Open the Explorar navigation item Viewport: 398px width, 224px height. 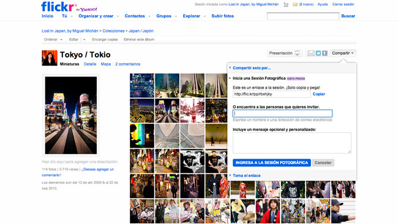tap(192, 16)
